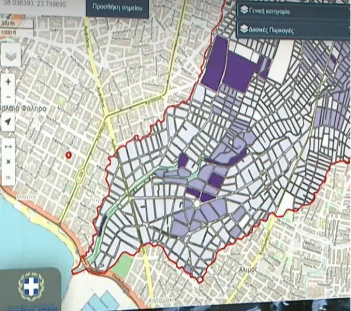
Task: Click the red hospital cross map marker
Action: click(69, 155)
